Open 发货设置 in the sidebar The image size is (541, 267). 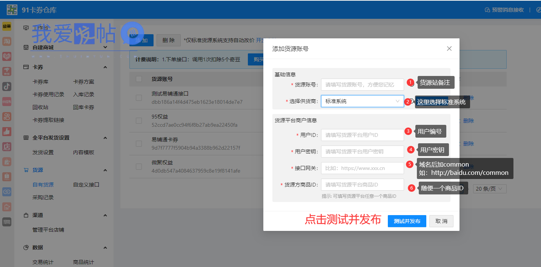pos(43,152)
